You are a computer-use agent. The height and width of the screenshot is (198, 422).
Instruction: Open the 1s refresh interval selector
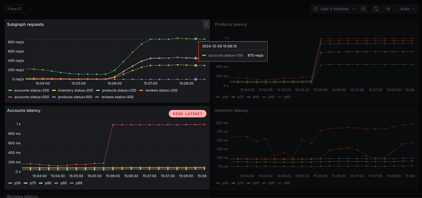tap(388, 9)
